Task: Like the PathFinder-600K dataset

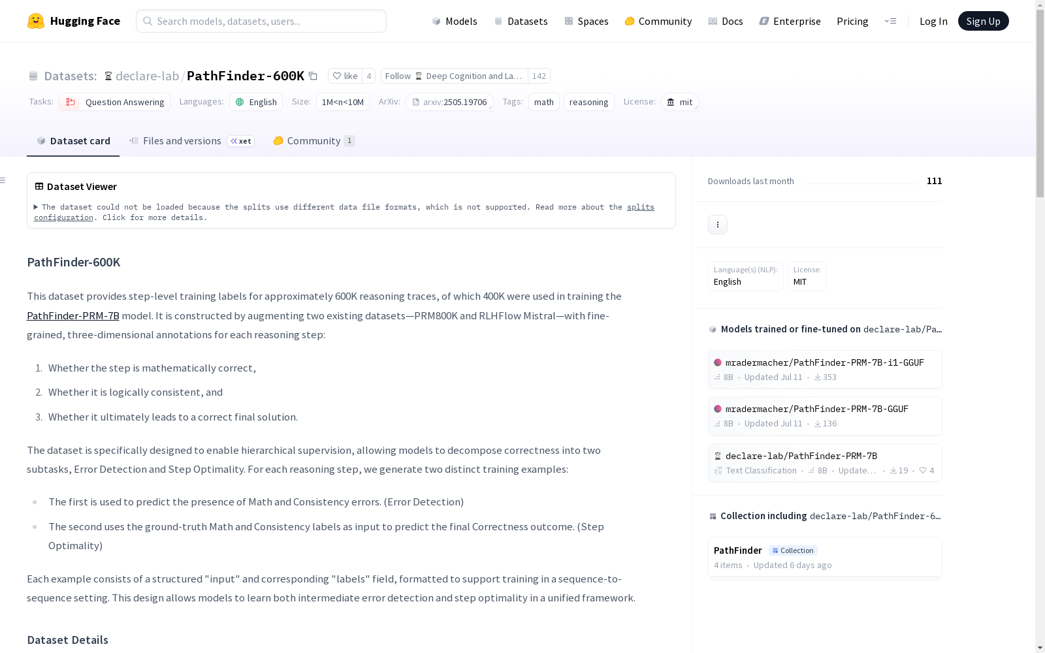Action: tap(345, 76)
